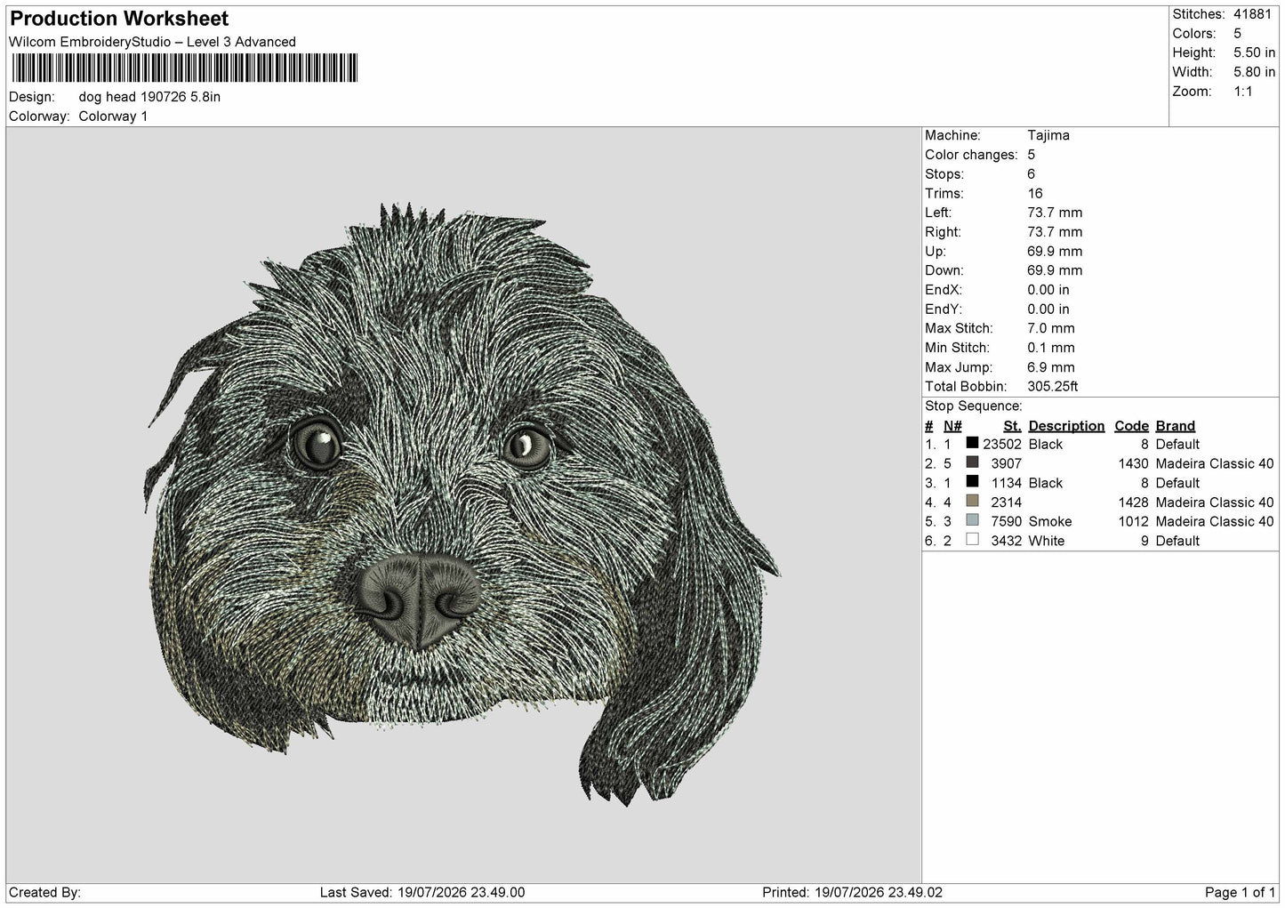Click the St. column header

(1012, 426)
